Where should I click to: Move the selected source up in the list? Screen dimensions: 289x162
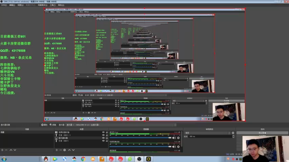(69, 150)
